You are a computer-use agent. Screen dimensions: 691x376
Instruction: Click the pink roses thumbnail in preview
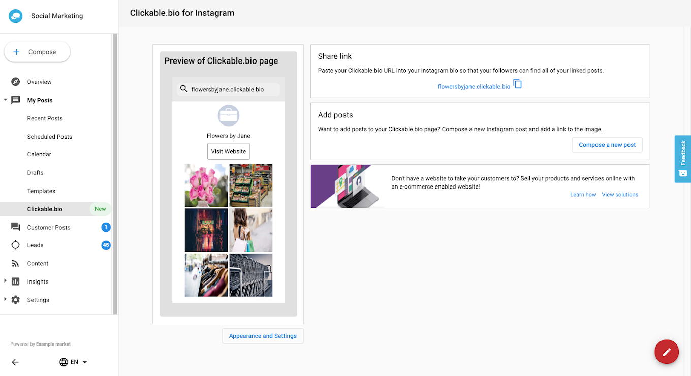(206, 185)
